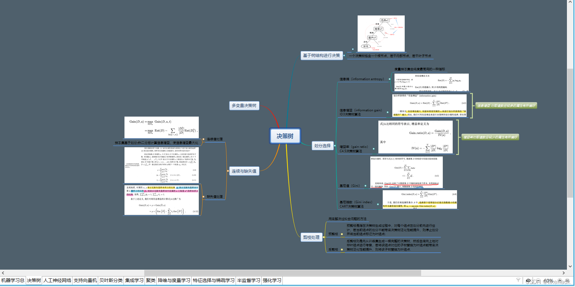Viewport: 575px width, 287px height.
Task: Collapse the 后剪枝 subtopic marker
Action: point(342,250)
